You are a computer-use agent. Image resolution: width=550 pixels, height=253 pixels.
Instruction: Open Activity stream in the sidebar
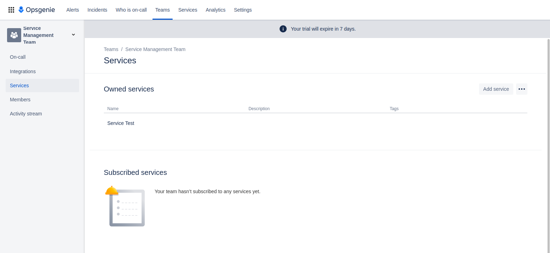click(42, 114)
